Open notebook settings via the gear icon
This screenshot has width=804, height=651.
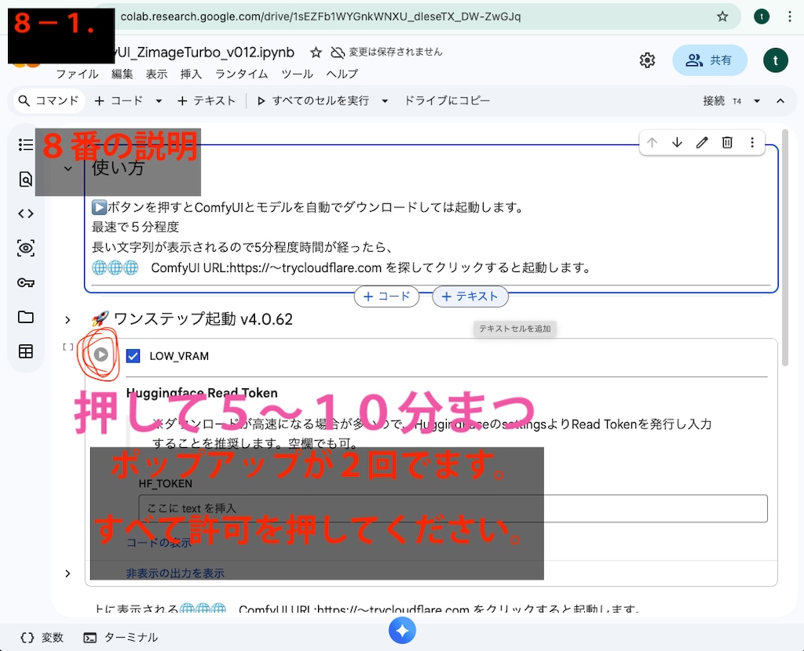[647, 60]
